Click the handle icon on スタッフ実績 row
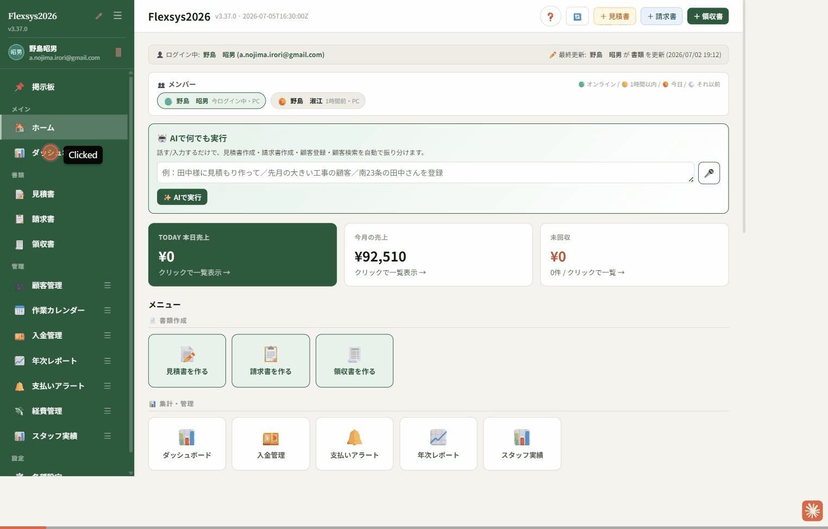This screenshot has width=828, height=529. pyautogui.click(x=108, y=436)
